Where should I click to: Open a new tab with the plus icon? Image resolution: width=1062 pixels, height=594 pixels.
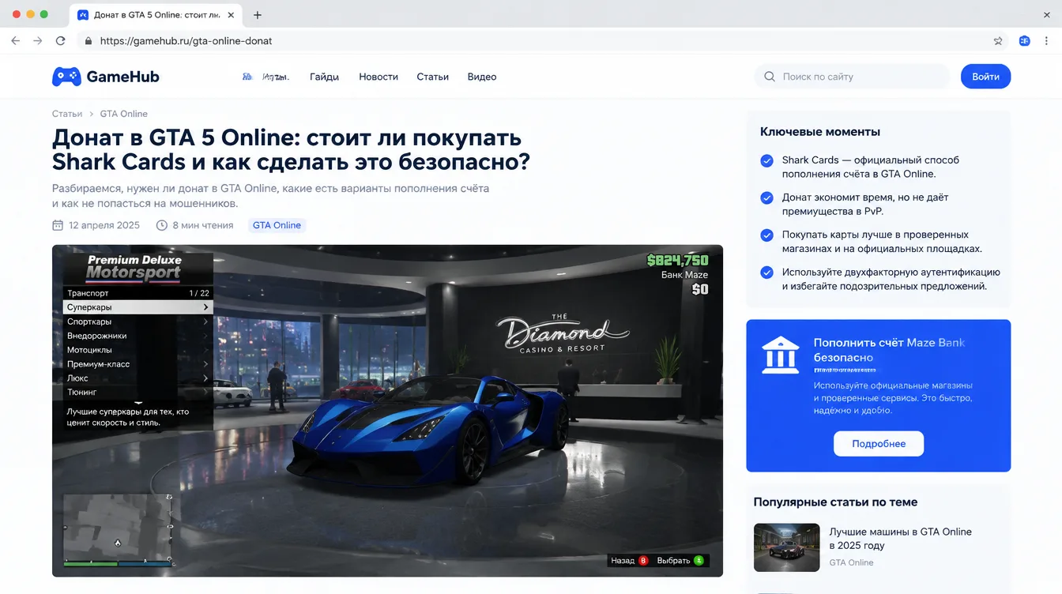coord(258,15)
